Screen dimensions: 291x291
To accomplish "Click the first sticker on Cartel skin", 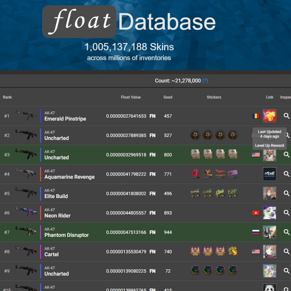I will [195, 251].
